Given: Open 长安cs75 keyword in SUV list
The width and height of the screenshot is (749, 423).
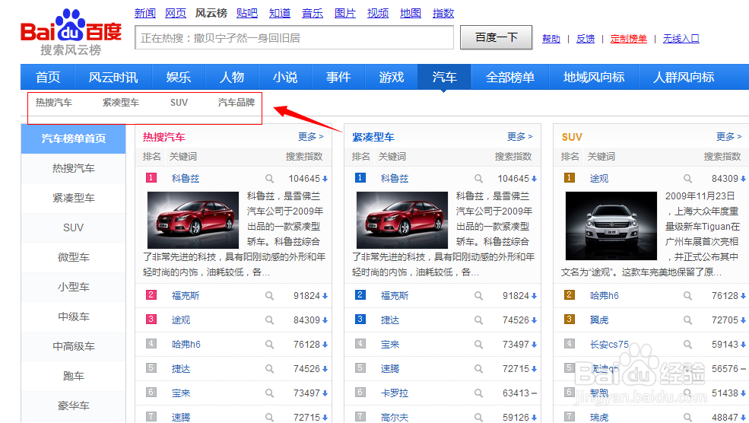Looking at the screenshot, I should 610,345.
